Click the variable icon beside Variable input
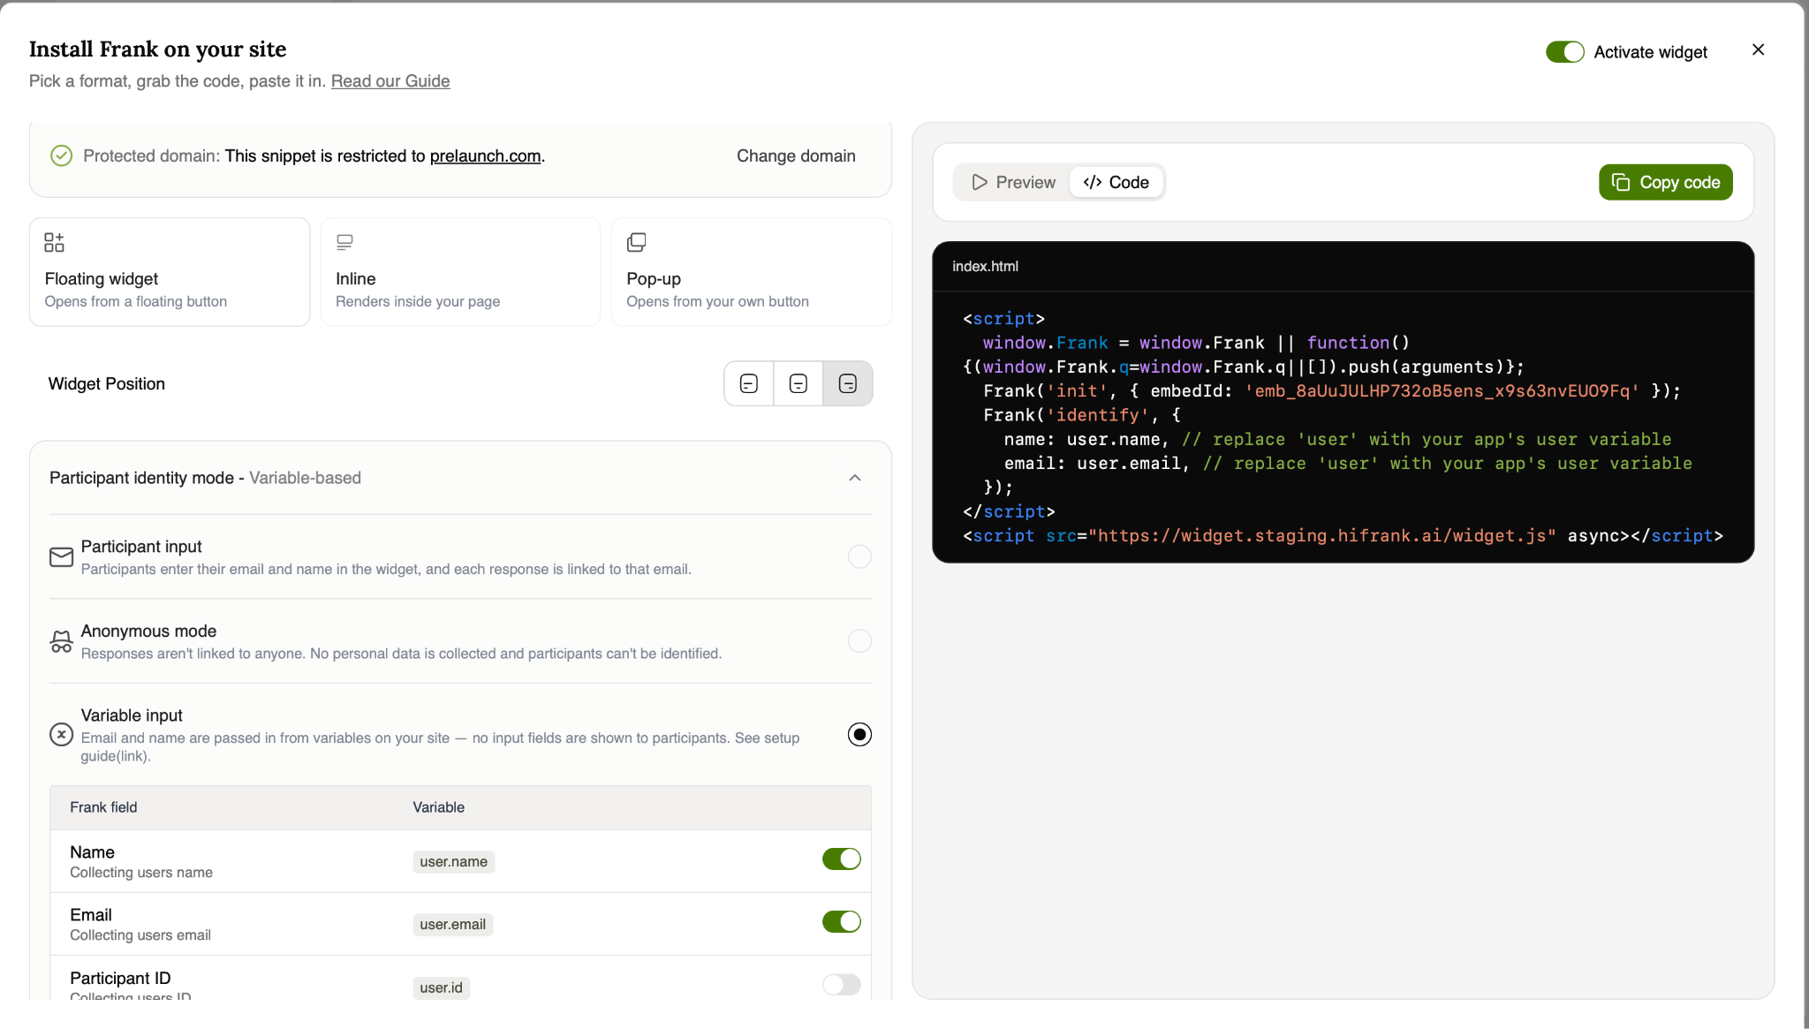Screen dimensions: 1809x1029 point(61,735)
